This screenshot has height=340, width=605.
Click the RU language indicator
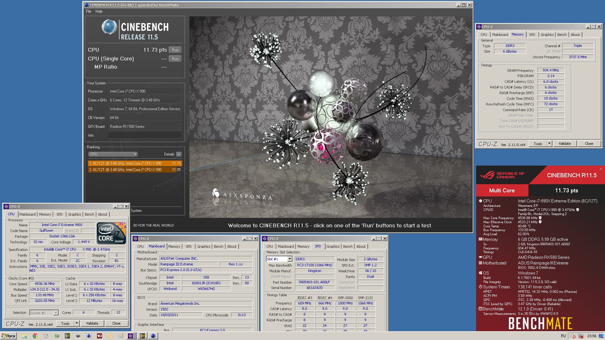point(563,336)
